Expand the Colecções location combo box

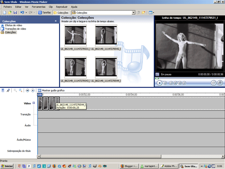134,13
